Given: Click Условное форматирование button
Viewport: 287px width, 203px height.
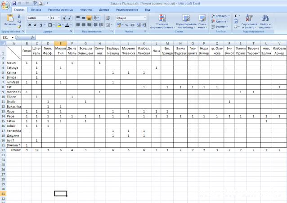Looking at the screenshot, I should pos(165,22).
